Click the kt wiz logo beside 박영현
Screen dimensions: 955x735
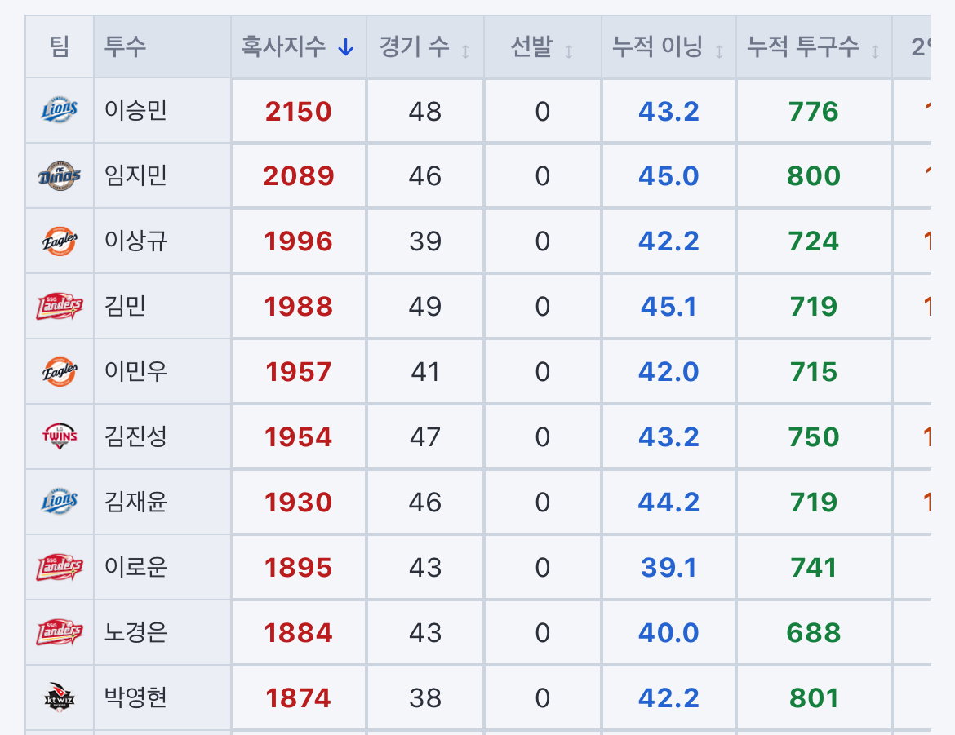60,697
